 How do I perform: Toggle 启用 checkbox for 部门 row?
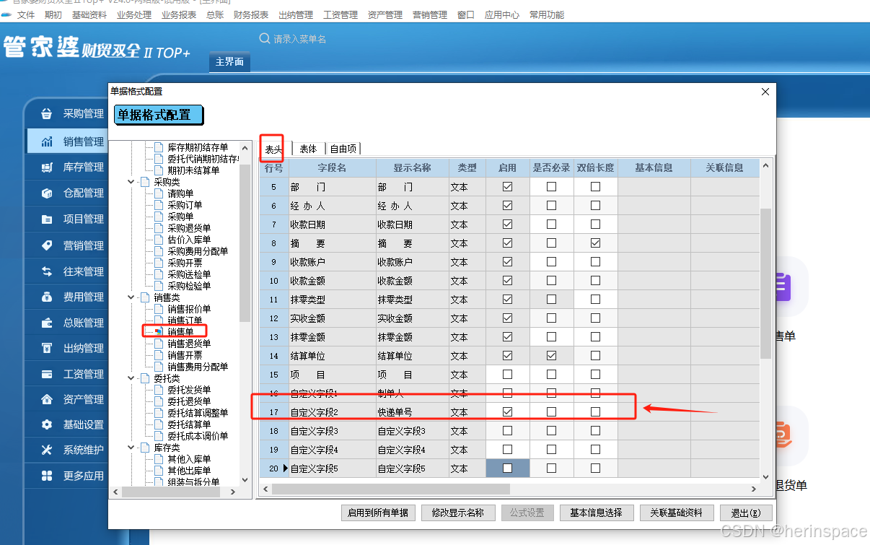(507, 186)
